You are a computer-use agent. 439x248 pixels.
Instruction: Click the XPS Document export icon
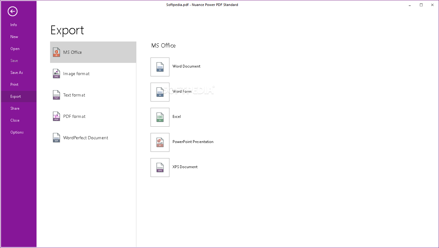pyautogui.click(x=160, y=168)
